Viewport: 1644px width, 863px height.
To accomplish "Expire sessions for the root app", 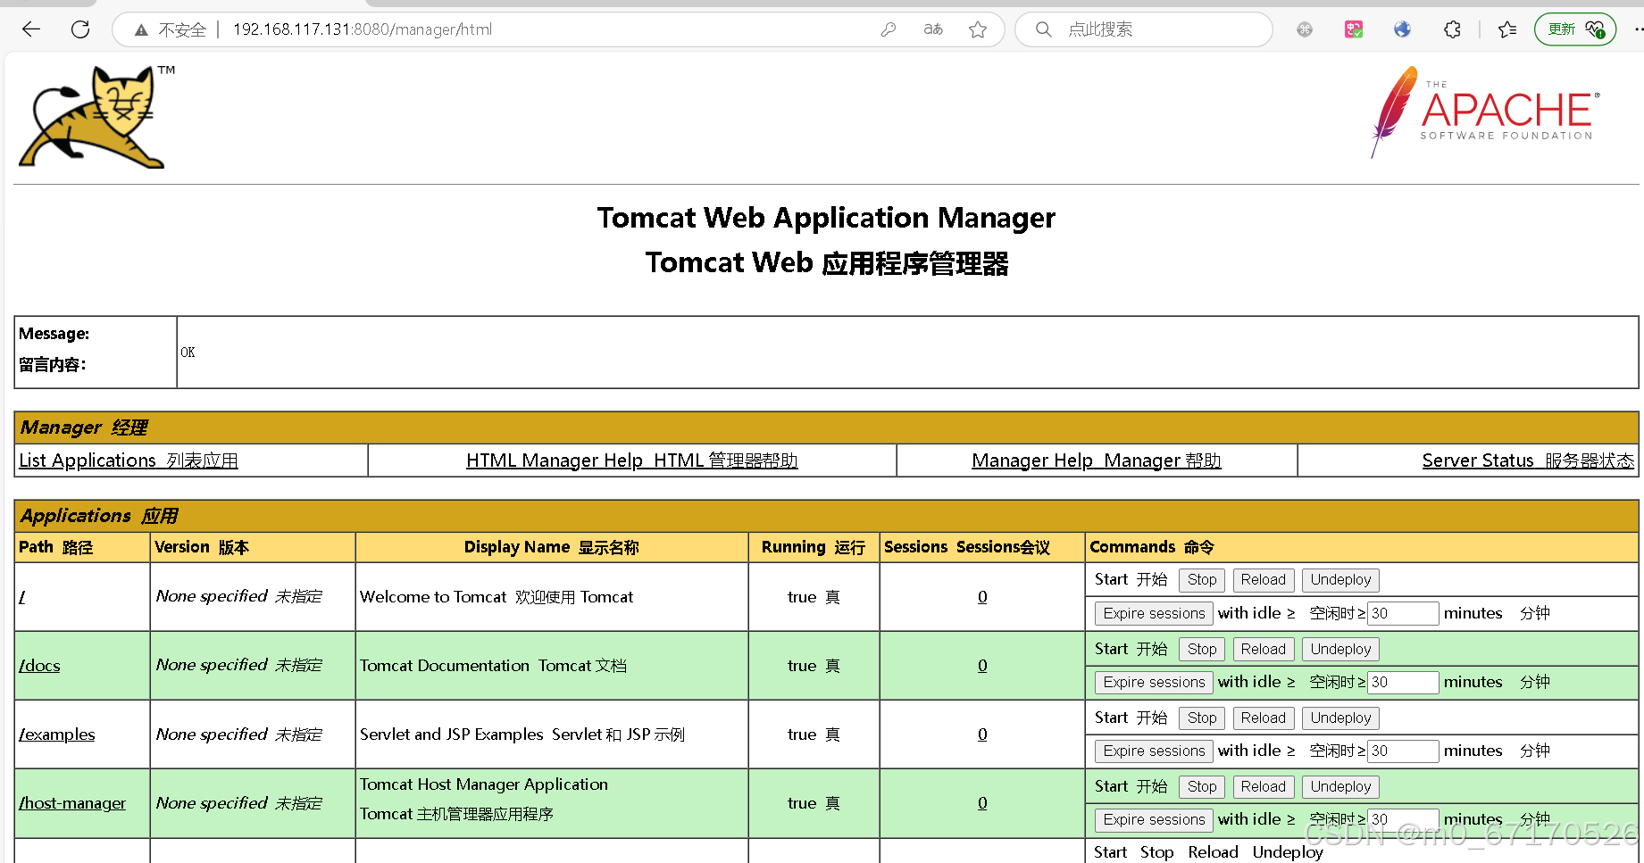I will pos(1154,614).
